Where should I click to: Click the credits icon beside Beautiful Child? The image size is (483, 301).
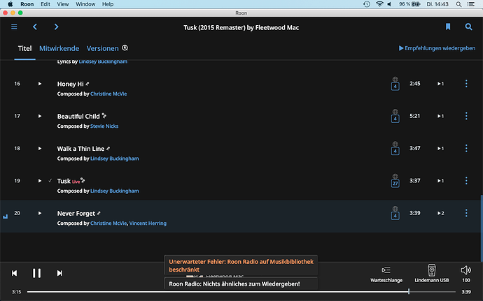104,116
